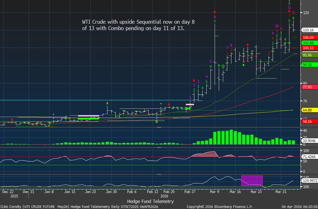Click the Mar 9 date on the time axis

click(214, 192)
